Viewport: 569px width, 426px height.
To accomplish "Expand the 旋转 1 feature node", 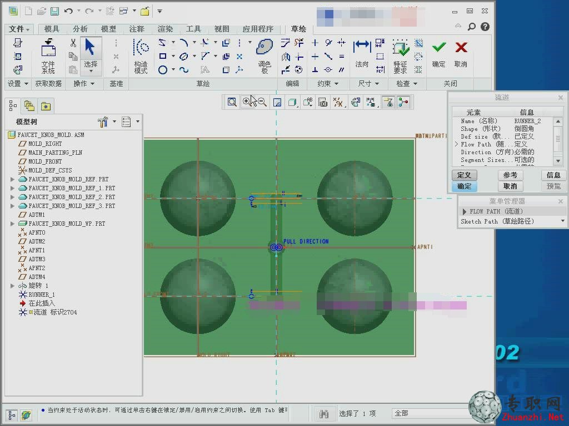I will coord(12,286).
